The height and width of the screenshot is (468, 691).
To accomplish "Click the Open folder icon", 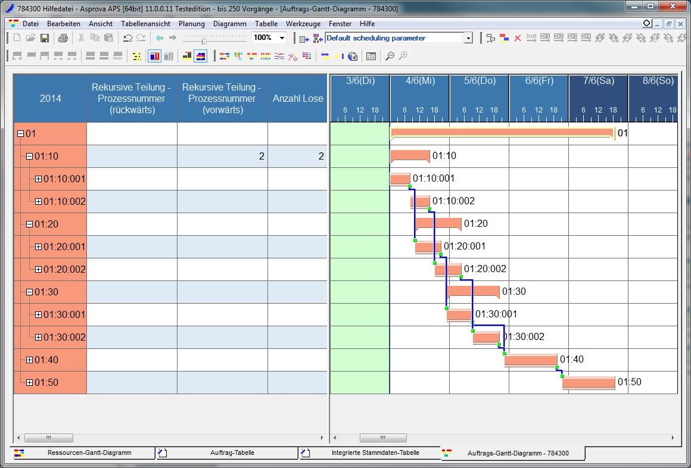I will [x=31, y=38].
